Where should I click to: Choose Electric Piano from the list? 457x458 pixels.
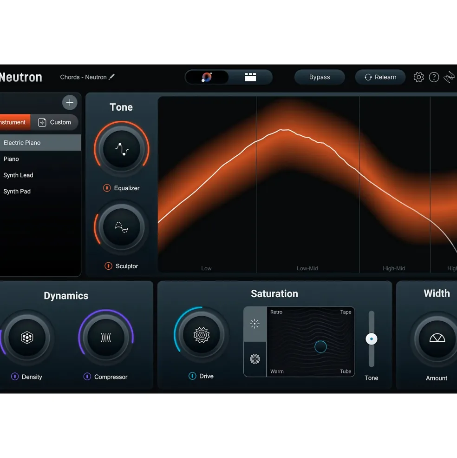pos(40,143)
